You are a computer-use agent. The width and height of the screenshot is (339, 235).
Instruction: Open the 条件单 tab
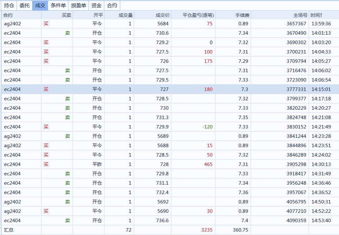(x=58, y=5)
